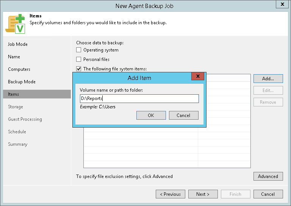
Task: Check the Personal files option
Action: (x=79, y=59)
